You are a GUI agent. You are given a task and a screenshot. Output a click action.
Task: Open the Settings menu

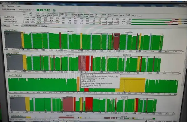coord(10,6)
